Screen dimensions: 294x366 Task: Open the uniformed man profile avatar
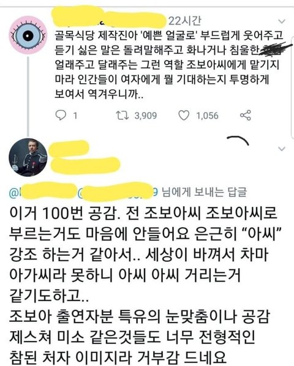(28, 157)
